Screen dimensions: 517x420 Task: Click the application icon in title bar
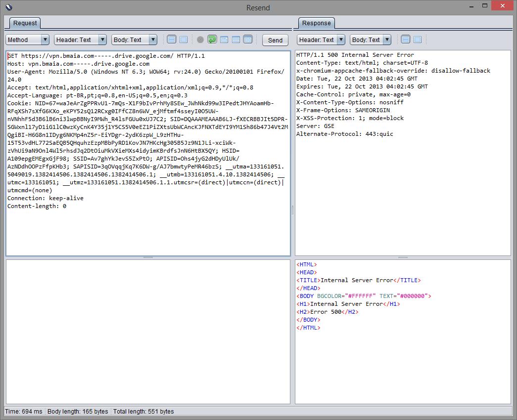coord(8,7)
